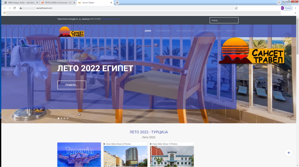Viewport: 299px width, 167px height.
Task: Go to previous slide with left arrow
Action: 8,74
